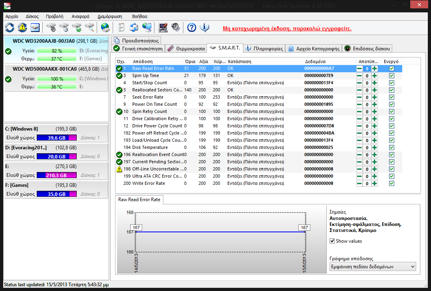This screenshot has height=291, width=431.
Task: Click the green health icon of WDC WD3200AAJB
Action: coord(8,51)
